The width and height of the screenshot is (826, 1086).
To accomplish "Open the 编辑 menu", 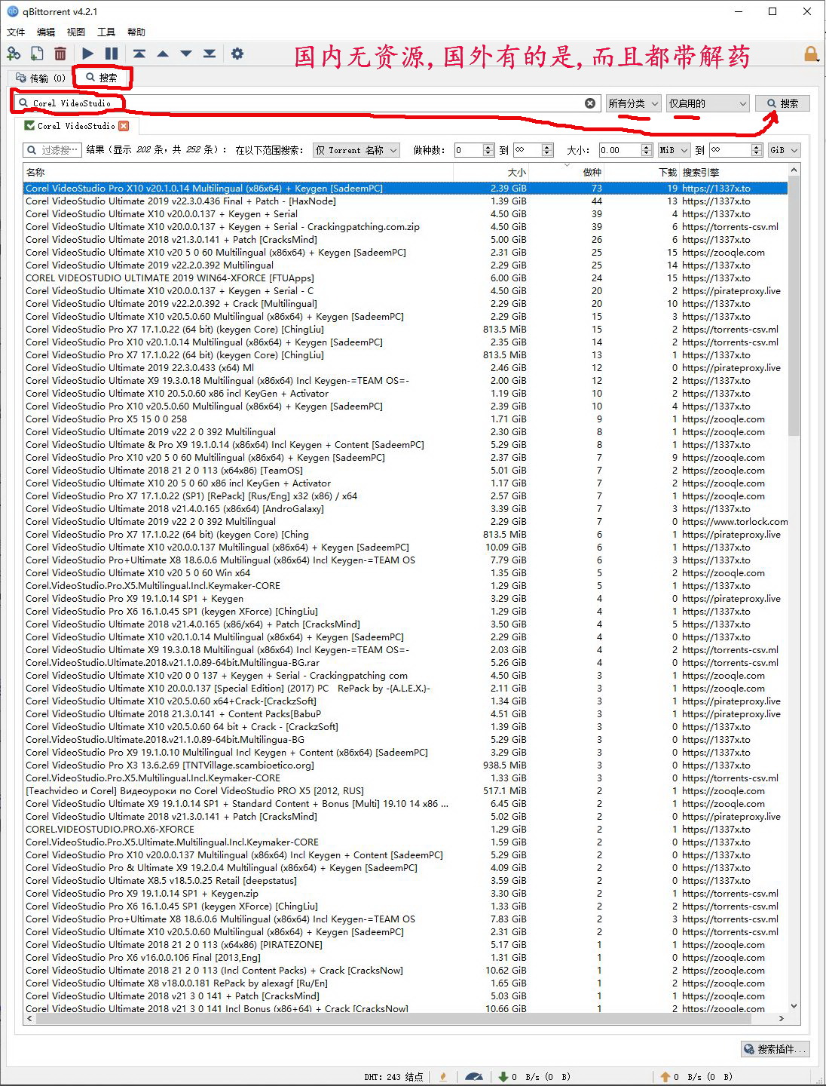I will [46, 32].
